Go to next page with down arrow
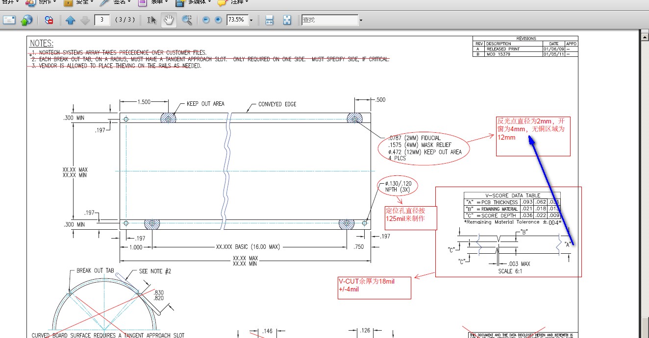This screenshot has width=649, height=338. point(85,20)
